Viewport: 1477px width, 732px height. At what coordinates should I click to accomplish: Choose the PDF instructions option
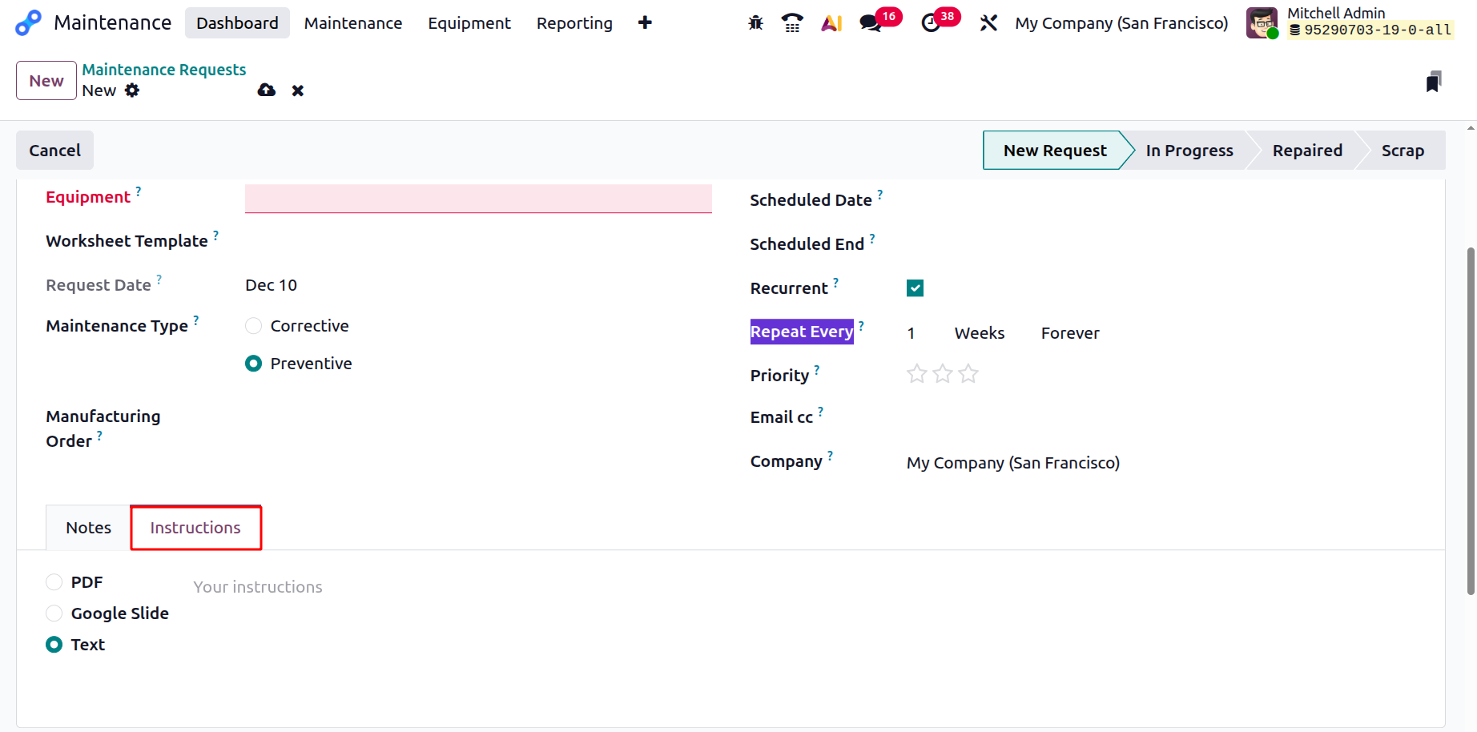[x=54, y=582]
